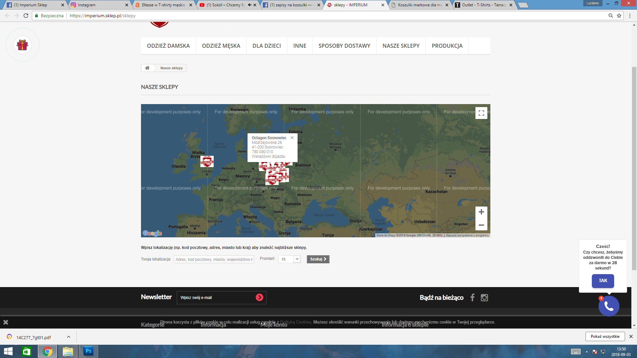637x358 pixels.
Task: Click the Twoja lokalizacja address field
Action: [x=214, y=259]
